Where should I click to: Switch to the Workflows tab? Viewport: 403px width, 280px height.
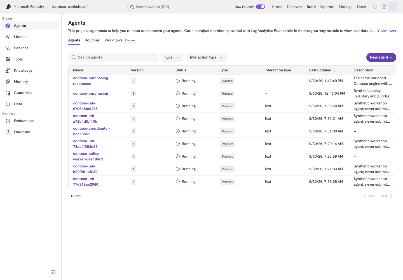coord(113,40)
